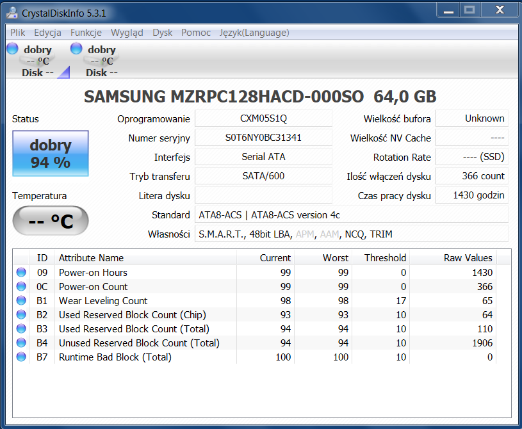The height and width of the screenshot is (429, 522).
Task: Select first disk's blue status orb
Action: 12,48
